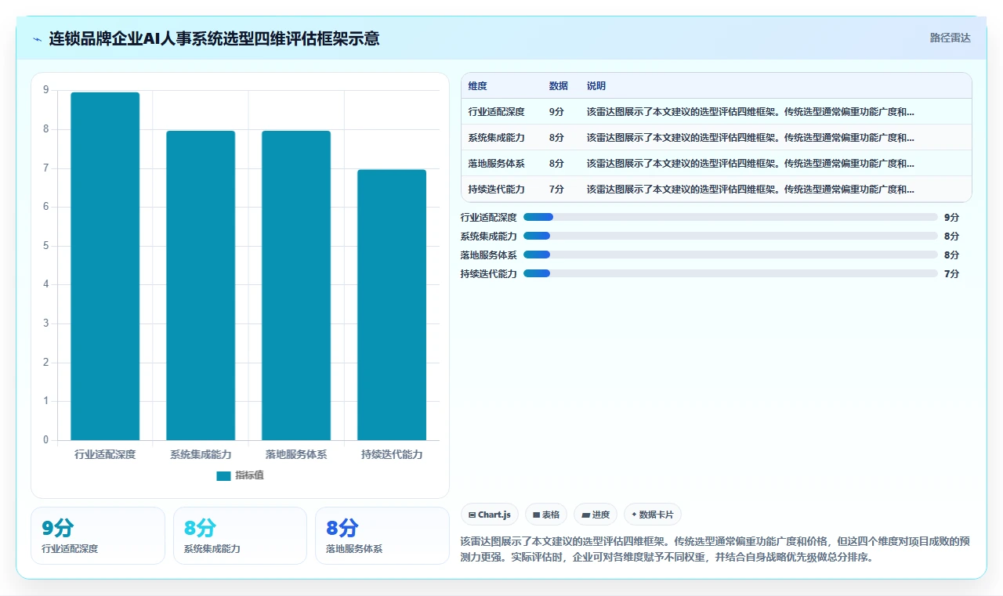Click the 落地服务体系 progress bar
Screen dimensions: 1003x596
tap(730, 255)
